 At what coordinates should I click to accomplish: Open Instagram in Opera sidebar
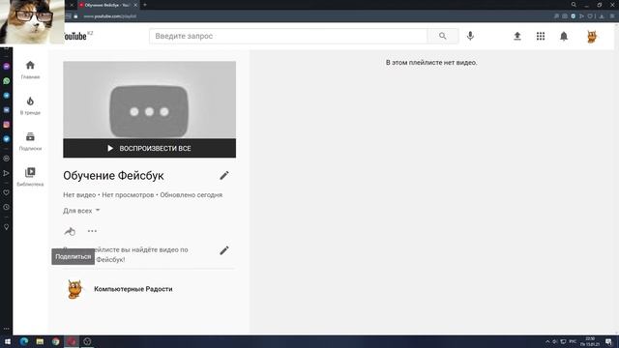7,125
